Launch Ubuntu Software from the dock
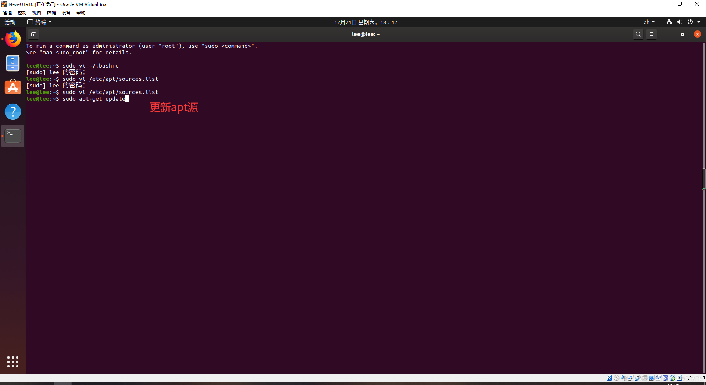Screen dimensions: 706x385 point(13,87)
